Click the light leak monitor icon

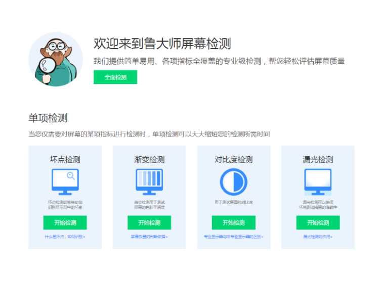pos(318,182)
